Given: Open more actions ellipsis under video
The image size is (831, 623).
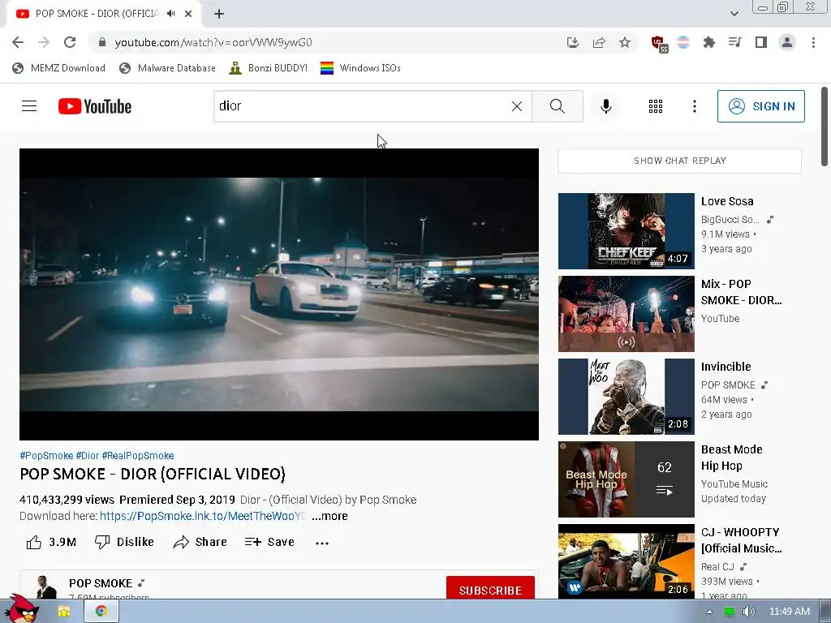Looking at the screenshot, I should (x=321, y=543).
